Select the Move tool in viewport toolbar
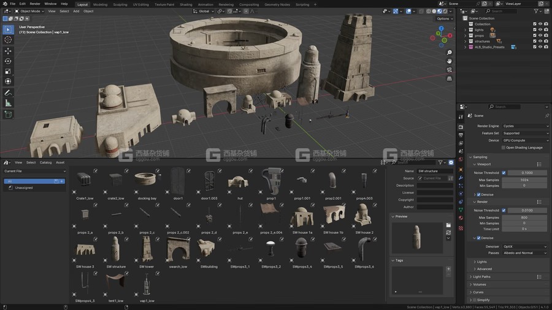The width and height of the screenshot is (552, 310). click(8, 50)
